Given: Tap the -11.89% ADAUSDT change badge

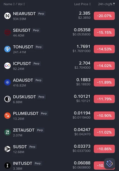Looking at the screenshot, I should pos(104,82).
